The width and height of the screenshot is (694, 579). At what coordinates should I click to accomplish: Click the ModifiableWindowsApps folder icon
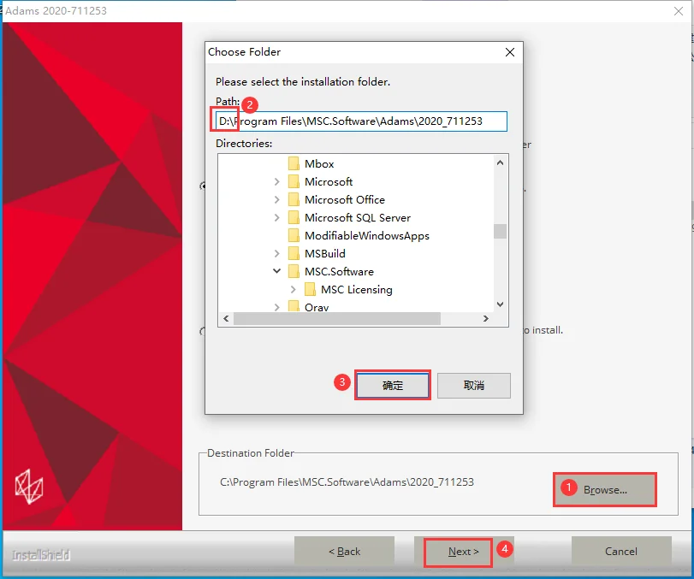click(x=294, y=236)
